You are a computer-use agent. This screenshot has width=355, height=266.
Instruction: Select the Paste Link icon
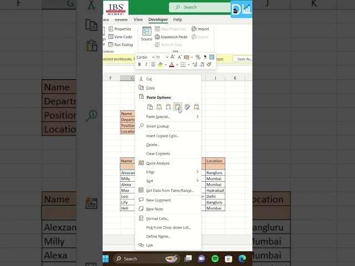tap(196, 107)
